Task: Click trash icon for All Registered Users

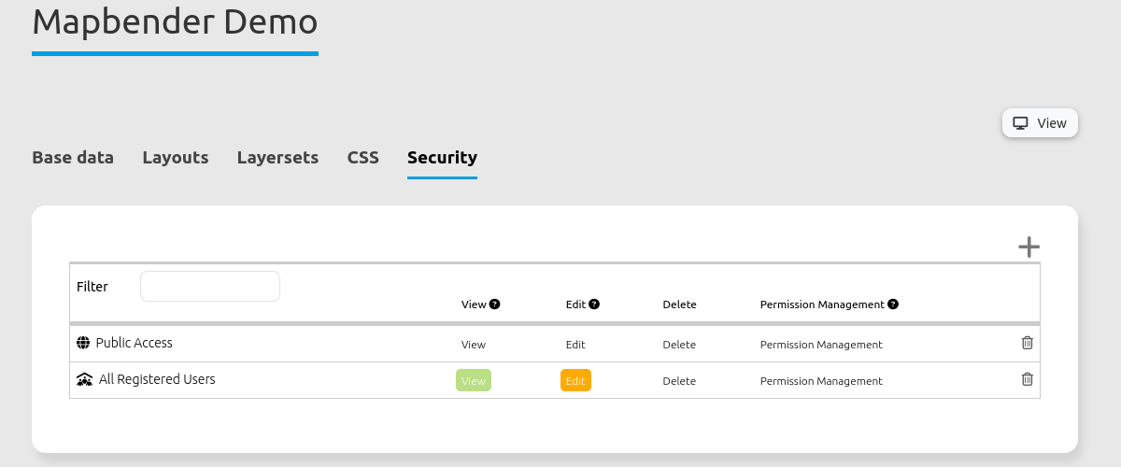Action: coord(1027,379)
